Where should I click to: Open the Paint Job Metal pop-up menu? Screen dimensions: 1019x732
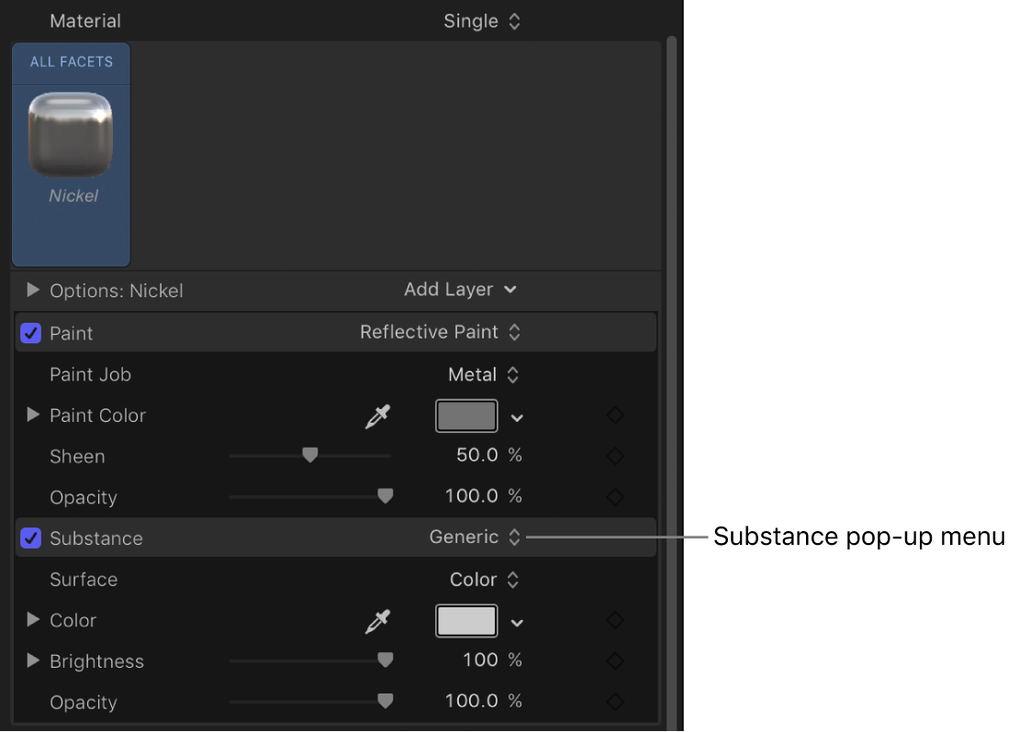486,374
